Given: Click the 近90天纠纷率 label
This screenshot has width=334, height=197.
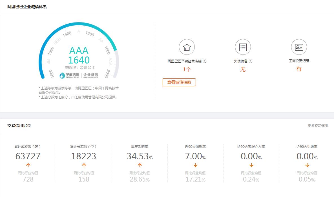Looking at the screenshot, I should coord(307,146).
